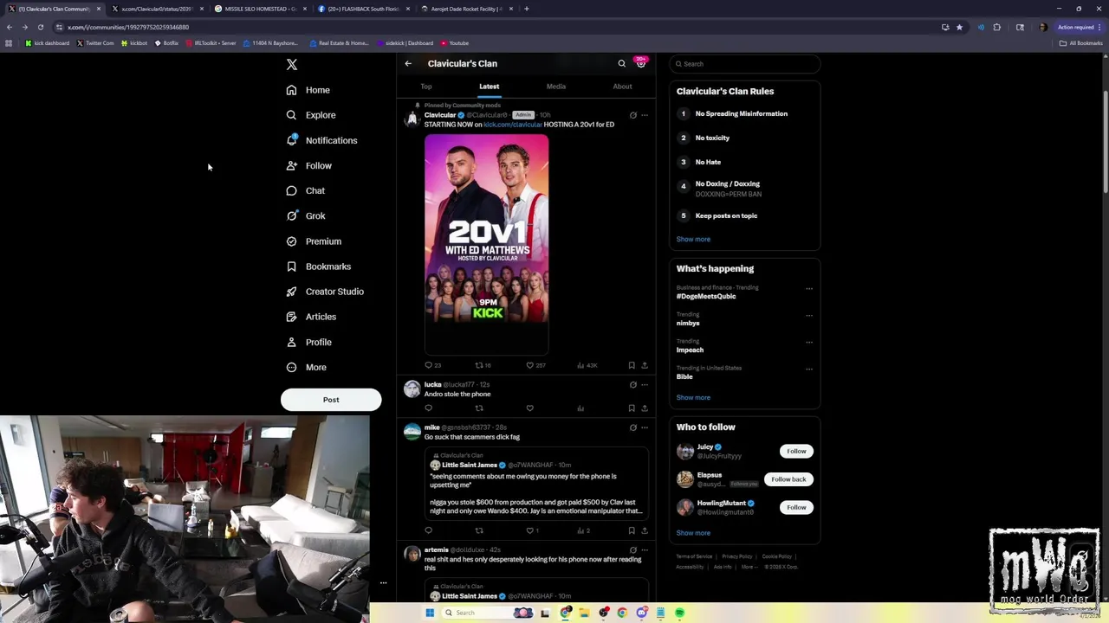Open the About tab
The width and height of the screenshot is (1109, 623).
pyautogui.click(x=622, y=87)
